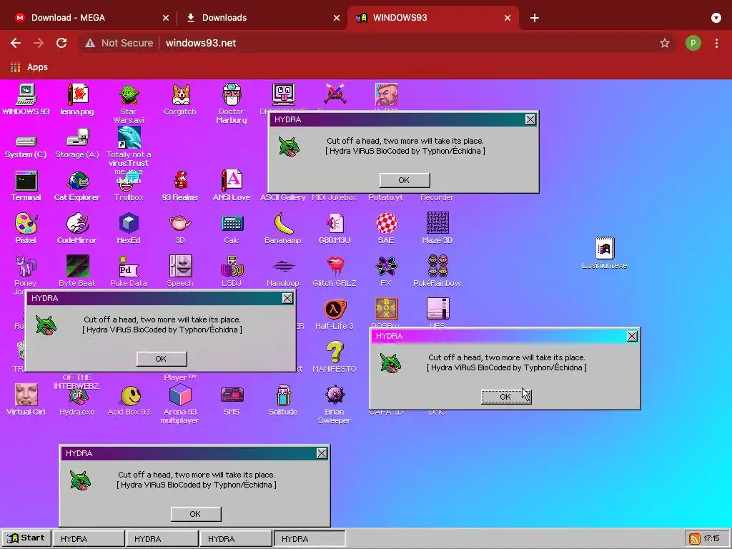
Task: Select the fourth HYDRA taskbar button
Action: pos(309,539)
